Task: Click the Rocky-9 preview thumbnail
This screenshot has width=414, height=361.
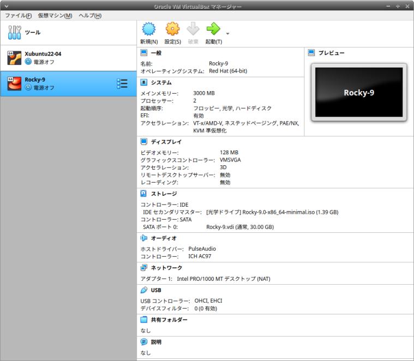Action: point(359,92)
